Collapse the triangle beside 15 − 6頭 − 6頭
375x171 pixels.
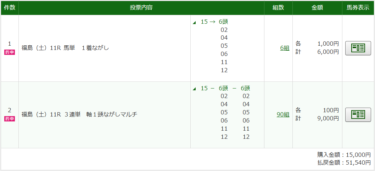pos(195,89)
